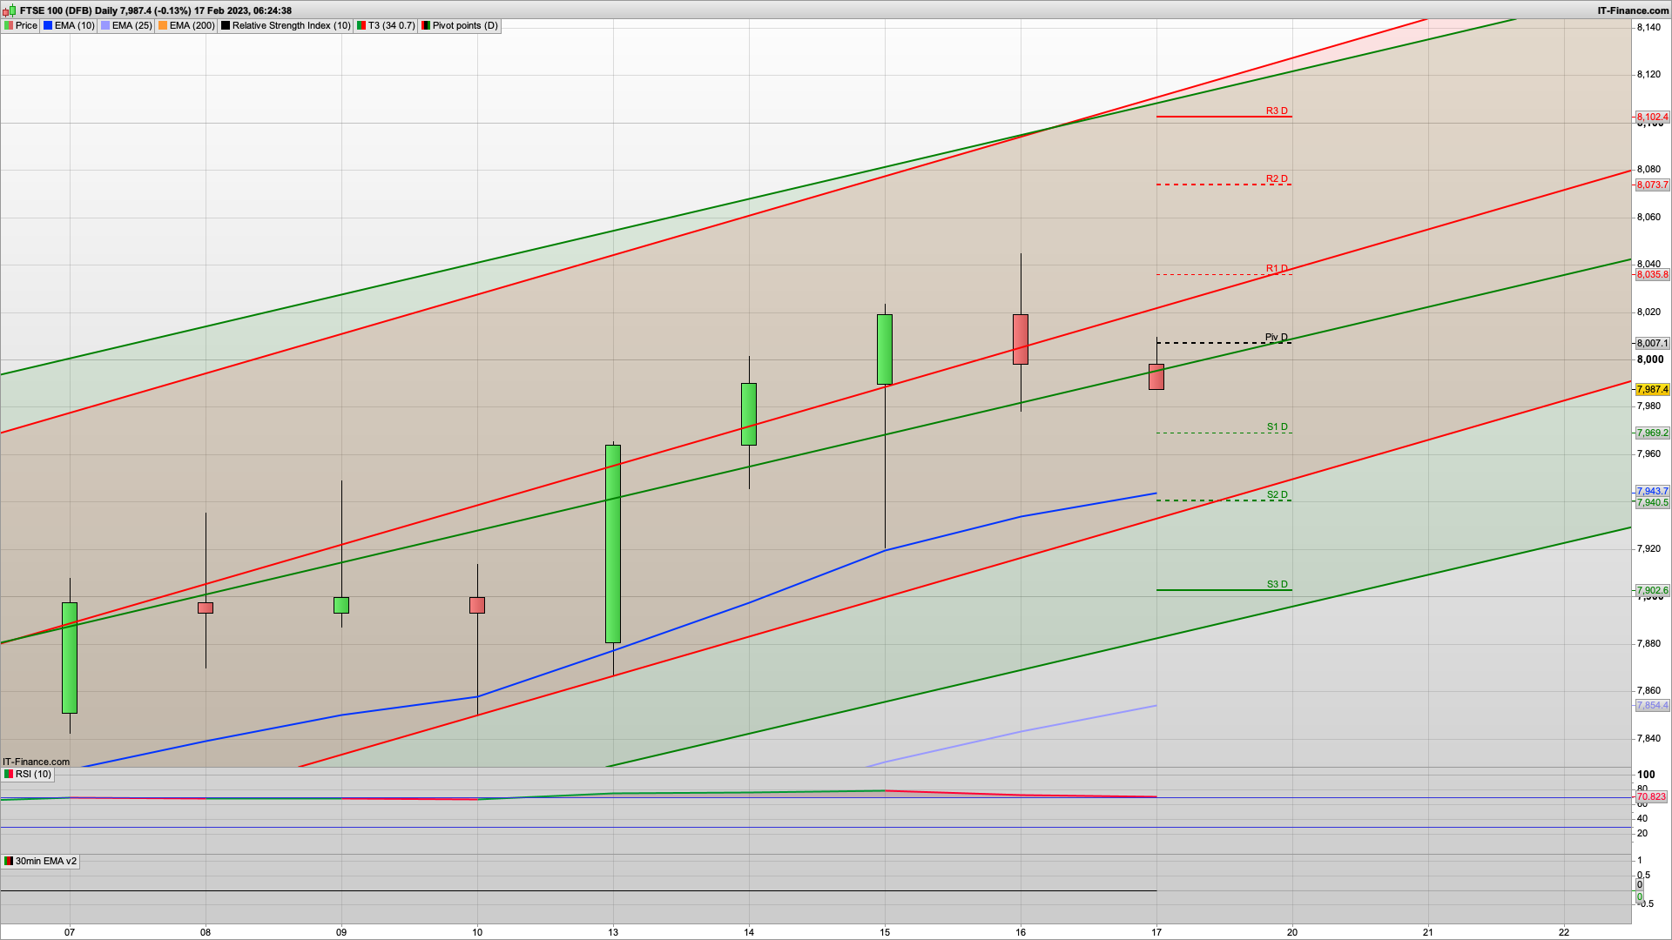This screenshot has width=1672, height=940.
Task: Click the T3 (34 0.7) indicator icon
Action: tap(361, 26)
